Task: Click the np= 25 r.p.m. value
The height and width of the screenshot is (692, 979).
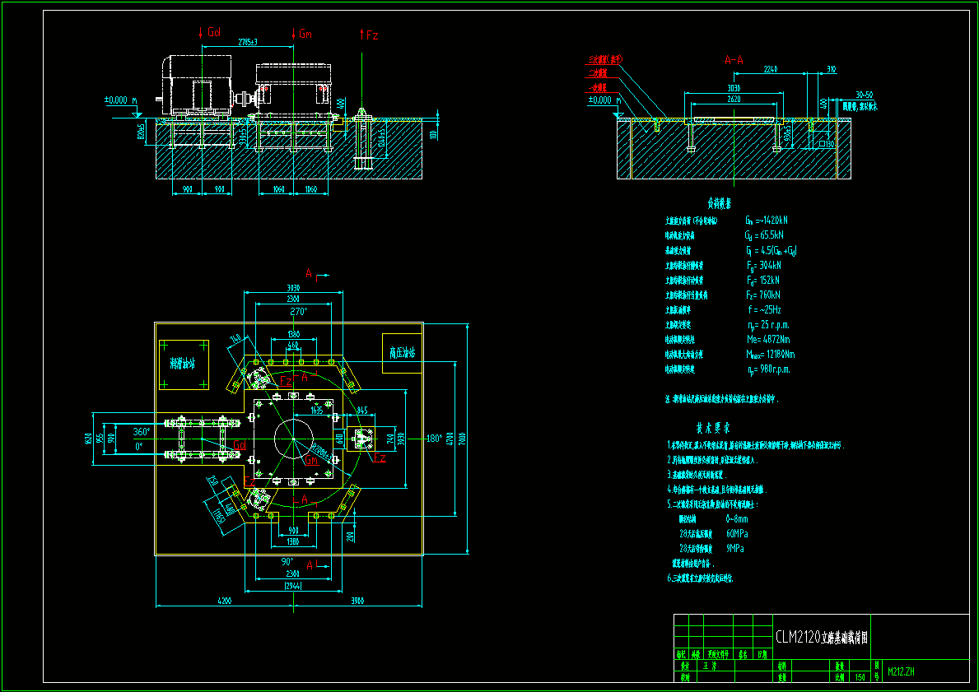Action: point(768,324)
